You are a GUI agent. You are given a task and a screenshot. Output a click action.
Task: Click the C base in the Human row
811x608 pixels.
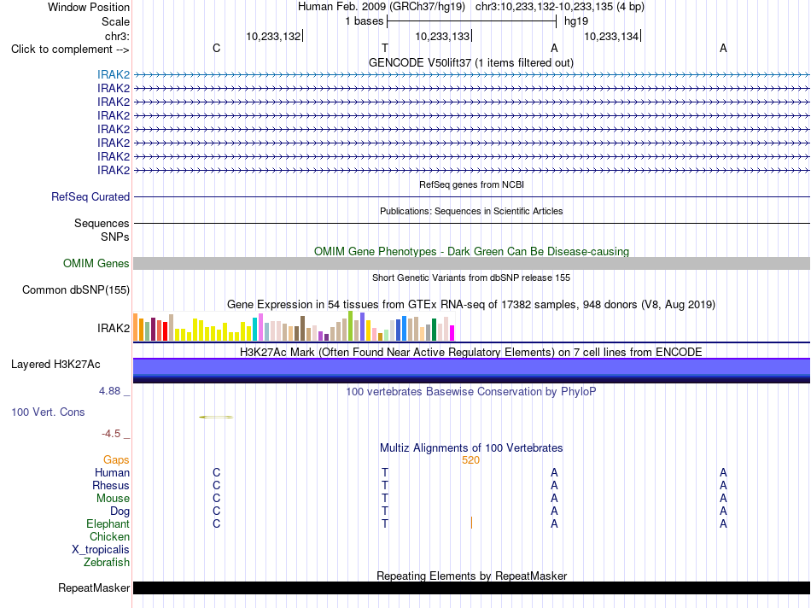216,472
